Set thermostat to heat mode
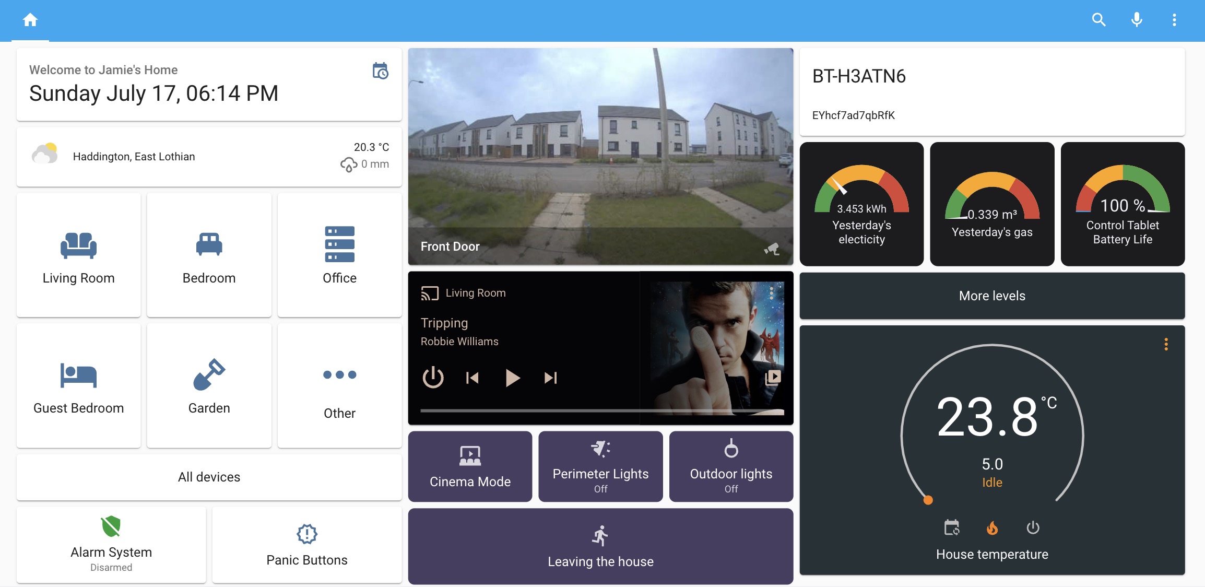 click(992, 528)
